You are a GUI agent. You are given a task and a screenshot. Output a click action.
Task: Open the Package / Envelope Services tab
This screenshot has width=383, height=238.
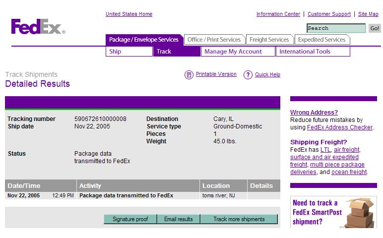(143, 40)
